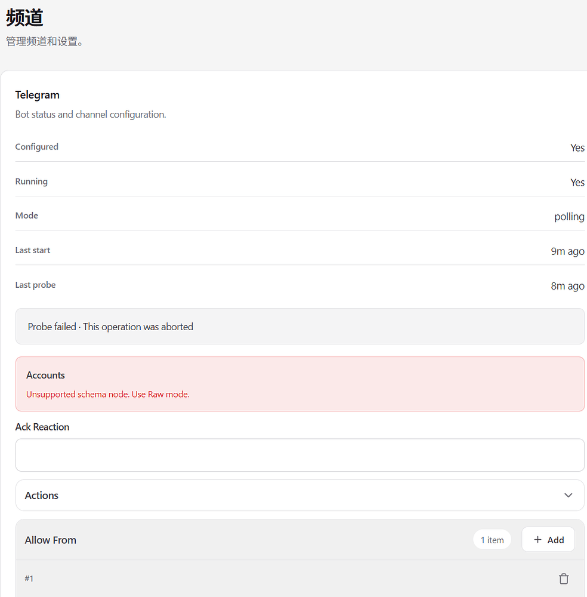Focus the Ack Reaction input field
587x597 pixels.
tap(300, 455)
